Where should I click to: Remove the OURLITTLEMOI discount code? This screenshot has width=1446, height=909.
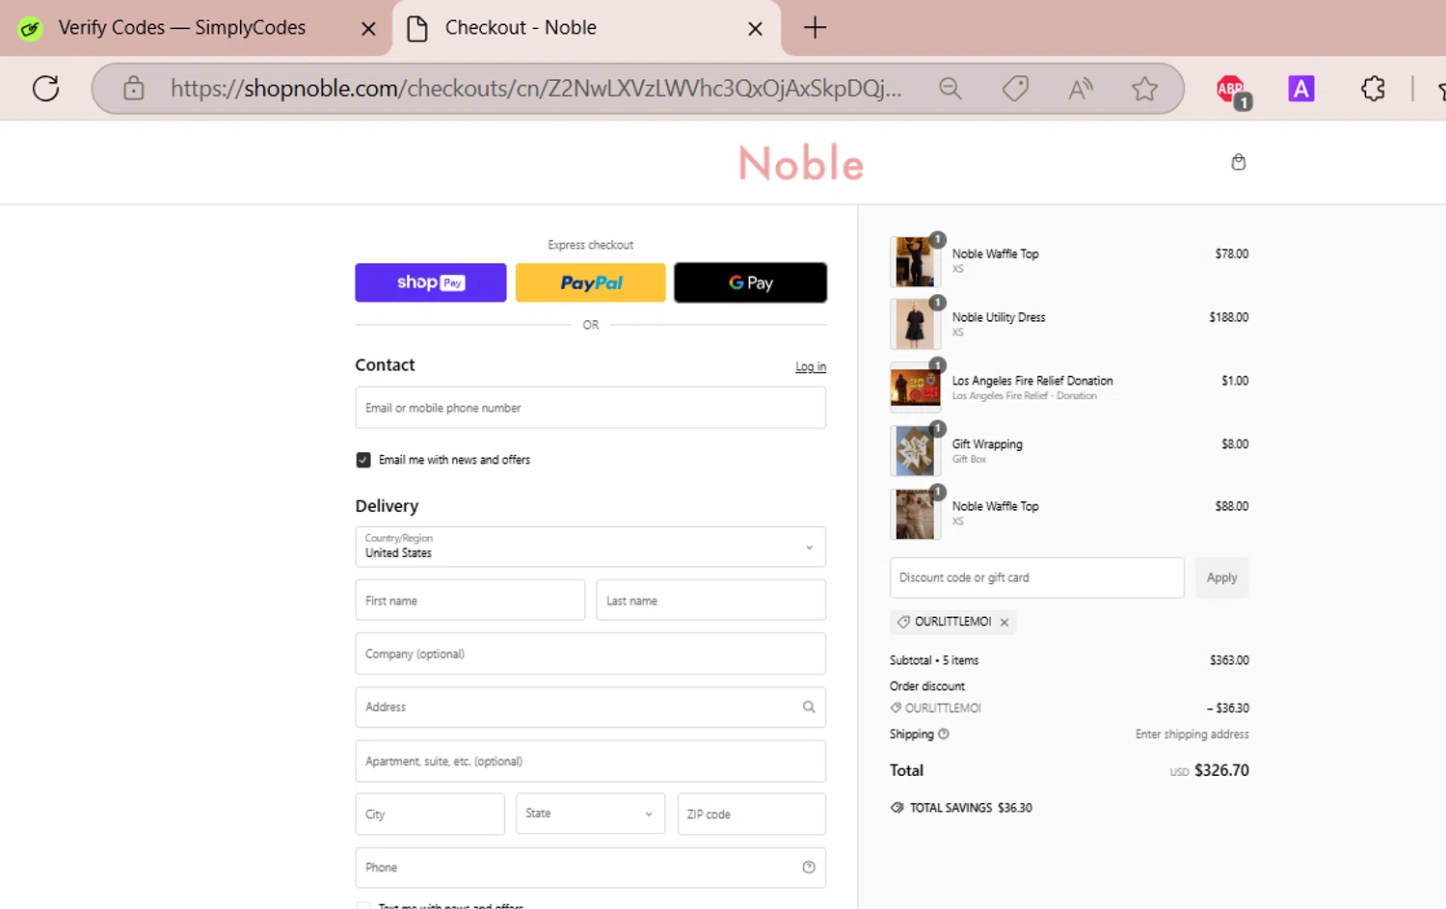(1004, 623)
